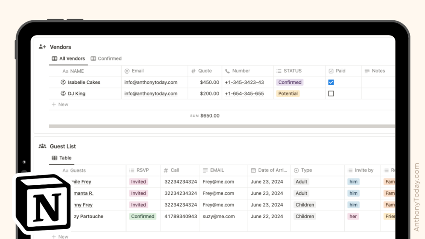425x239 pixels.
Task: Open DJ King Potential status tag
Action: [x=288, y=93]
